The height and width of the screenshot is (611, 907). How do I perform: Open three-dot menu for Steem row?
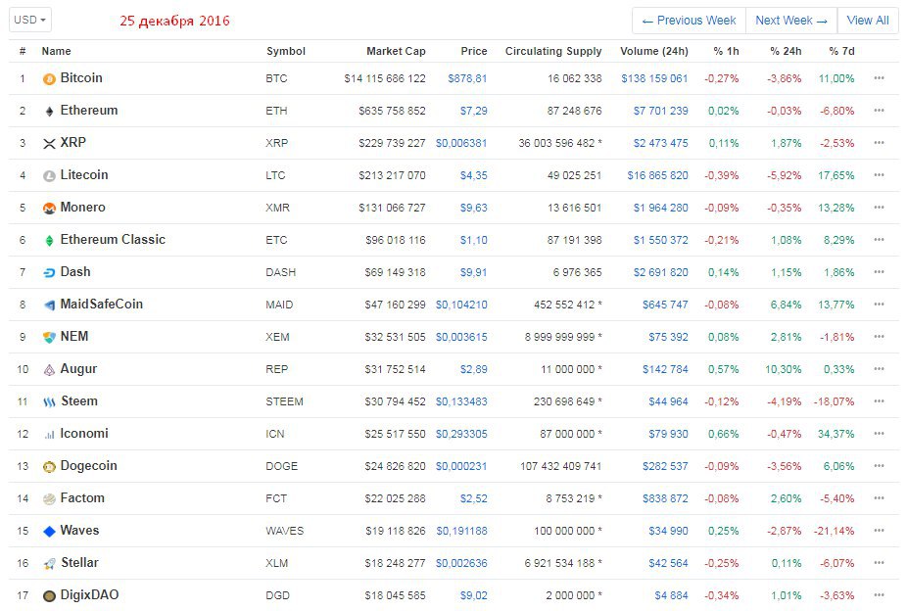point(880,401)
